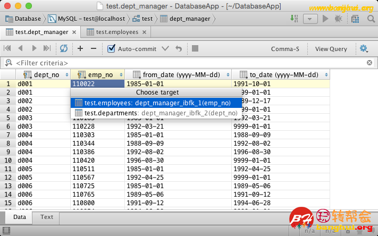The width and height of the screenshot is (378, 236).
Task: Select emp_no 110511 cell
Action: coord(97,169)
